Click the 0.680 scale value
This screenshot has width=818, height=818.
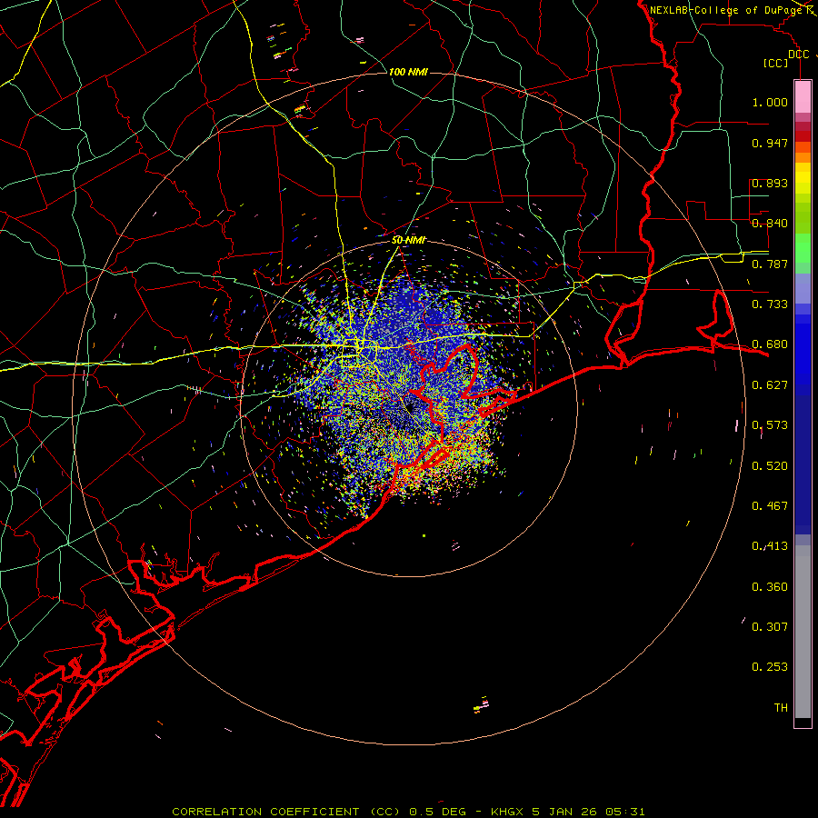tap(770, 344)
